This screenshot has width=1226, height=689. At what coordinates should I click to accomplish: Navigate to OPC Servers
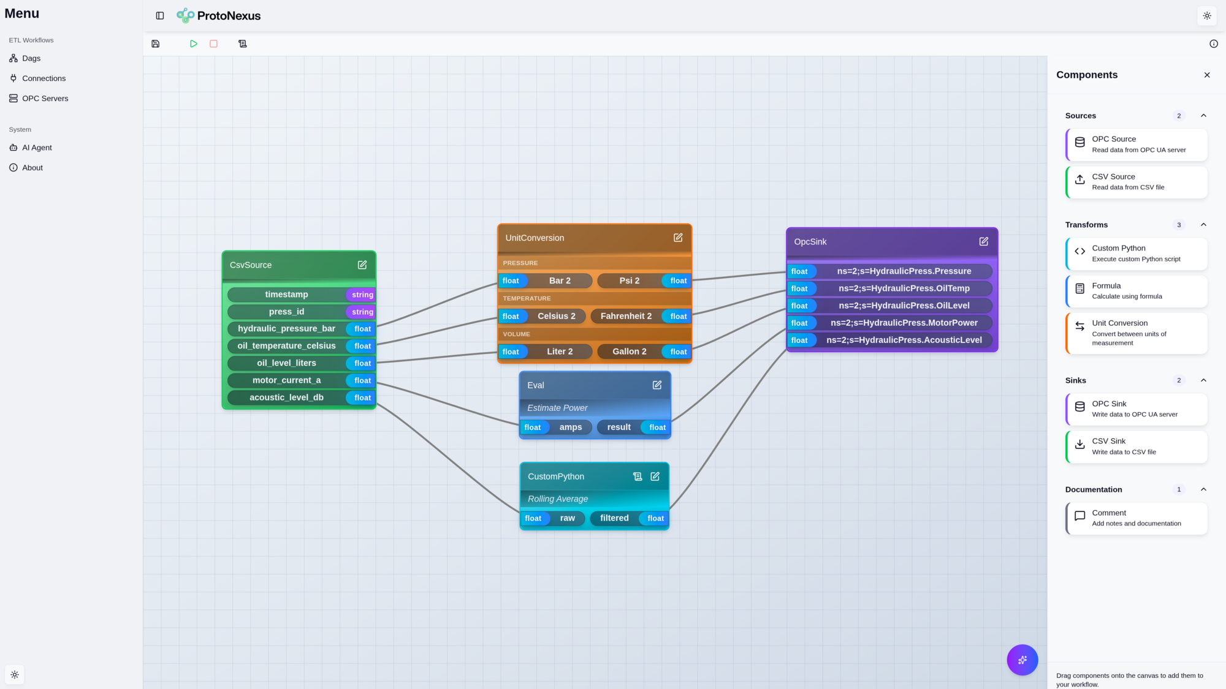pyautogui.click(x=45, y=98)
